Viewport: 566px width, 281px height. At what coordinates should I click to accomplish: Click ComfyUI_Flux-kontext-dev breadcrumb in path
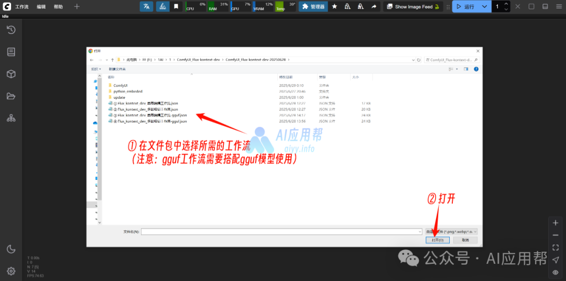point(198,60)
